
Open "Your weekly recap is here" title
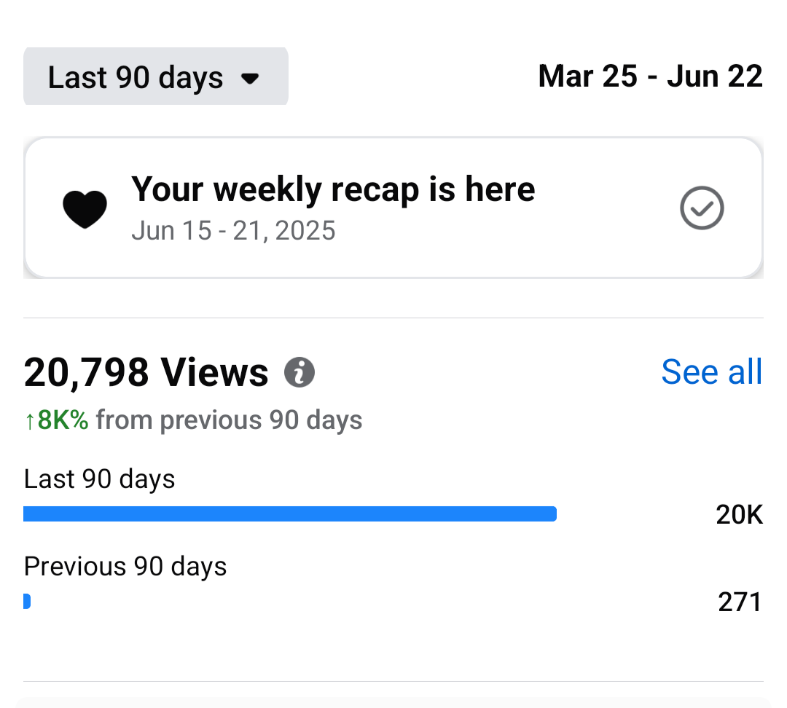click(x=333, y=189)
